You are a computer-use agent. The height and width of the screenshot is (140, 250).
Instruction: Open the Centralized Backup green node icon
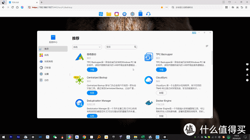click(79, 80)
